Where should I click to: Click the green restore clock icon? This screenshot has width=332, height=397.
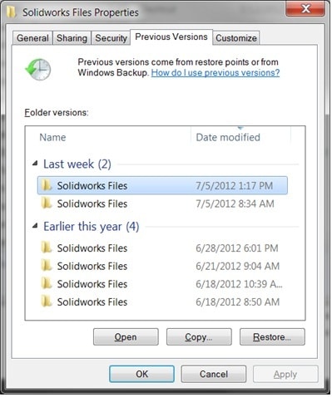[x=38, y=69]
